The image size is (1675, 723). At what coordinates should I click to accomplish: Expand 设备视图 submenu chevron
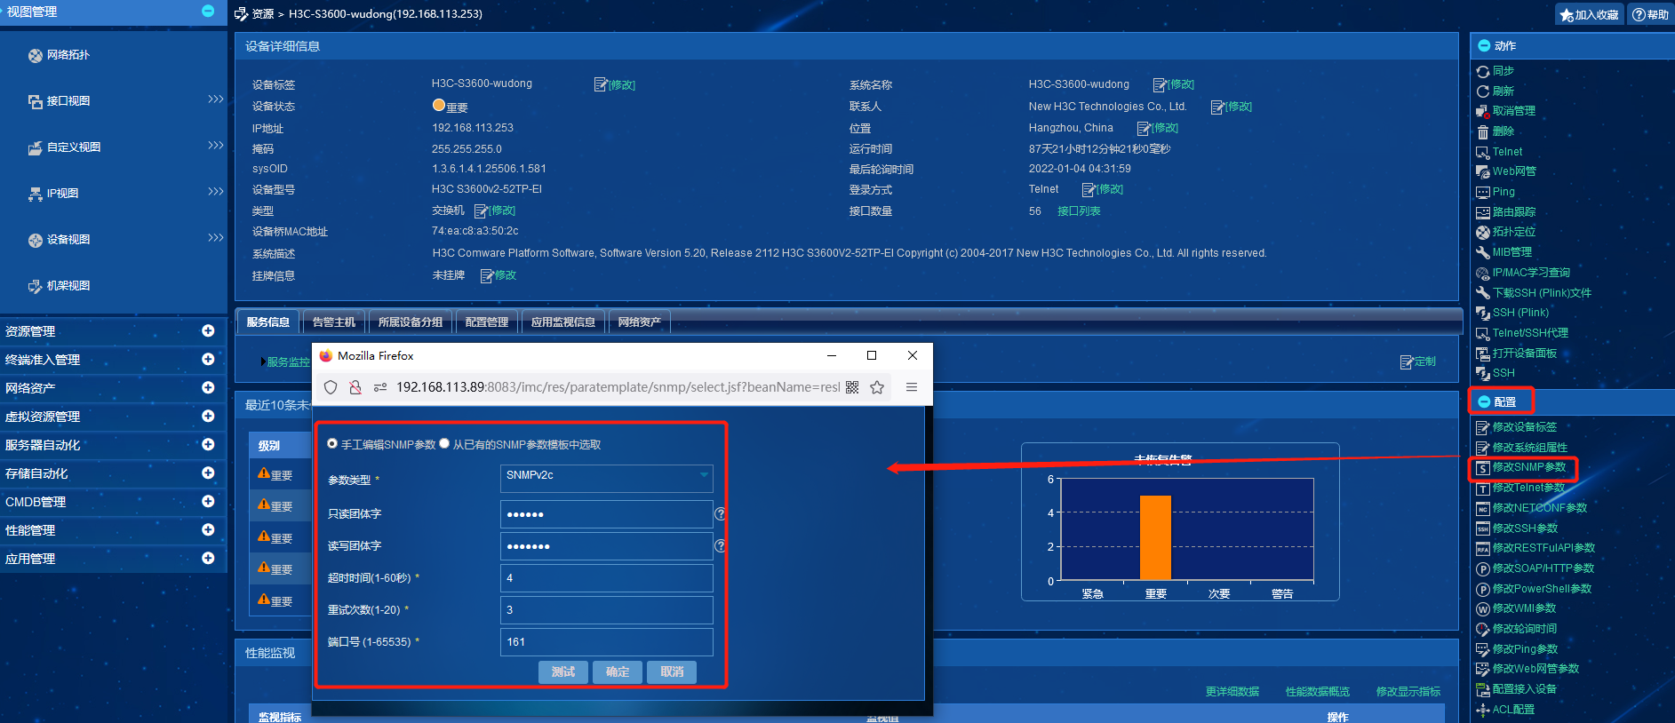coord(215,238)
